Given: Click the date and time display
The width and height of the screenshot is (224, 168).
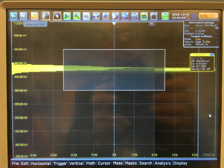Looking at the screenshot, I should [x=181, y=16].
